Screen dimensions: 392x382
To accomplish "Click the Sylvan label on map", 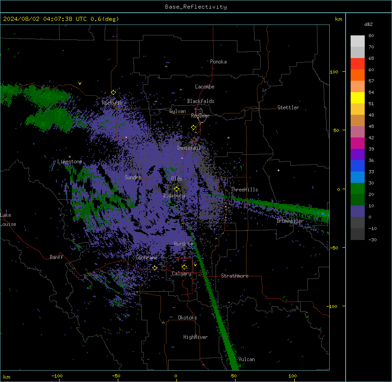I will (x=177, y=111).
